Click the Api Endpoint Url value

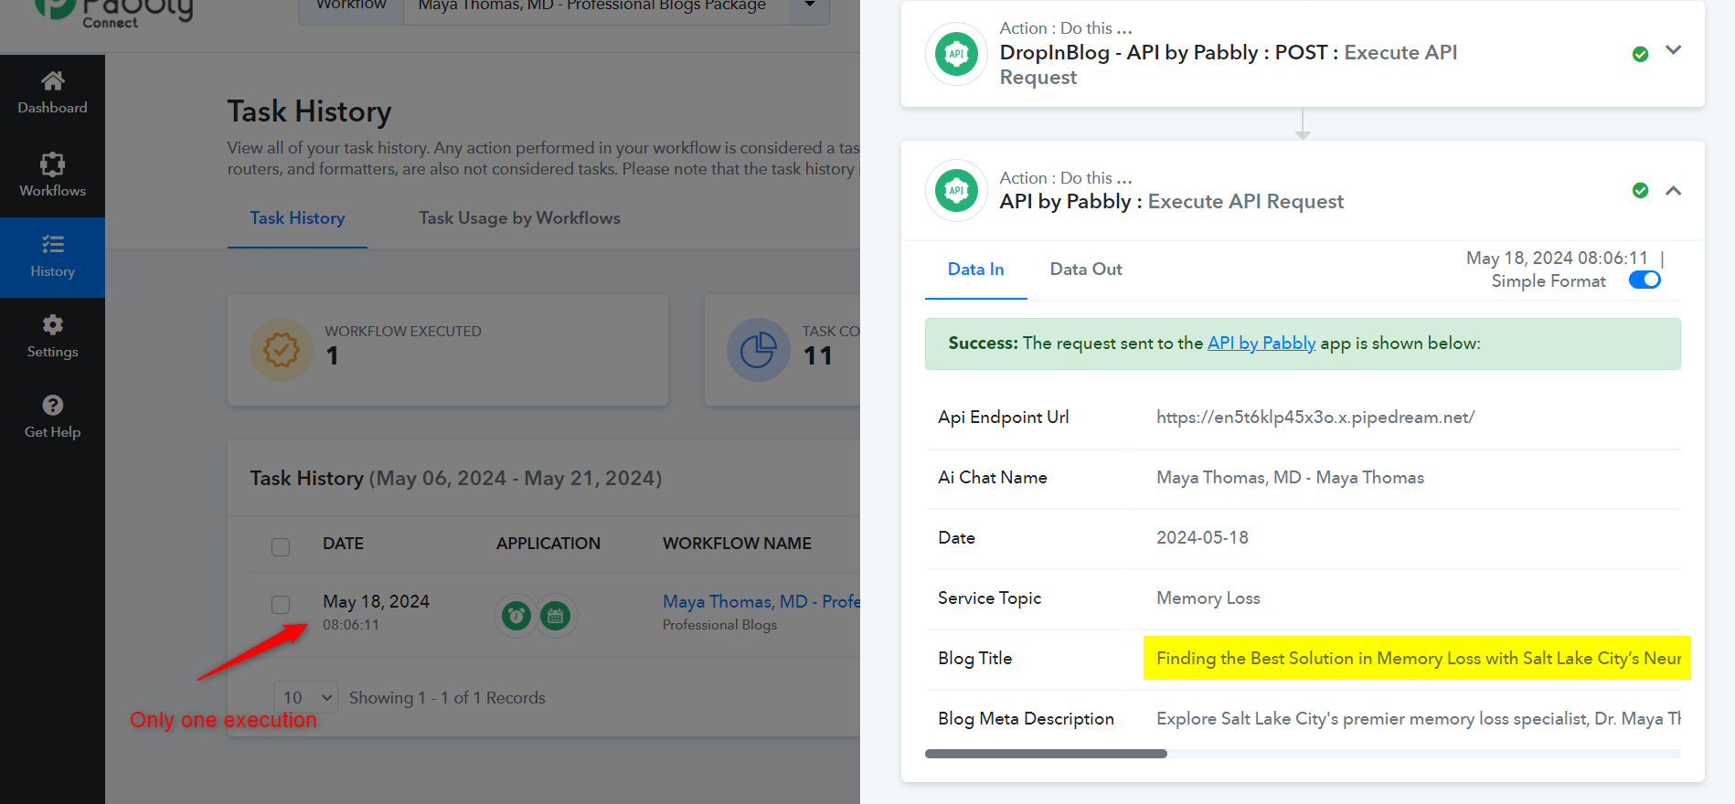(1315, 418)
